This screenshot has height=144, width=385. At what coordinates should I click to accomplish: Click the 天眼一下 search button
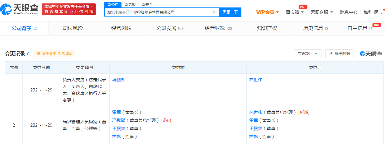coord(230,12)
